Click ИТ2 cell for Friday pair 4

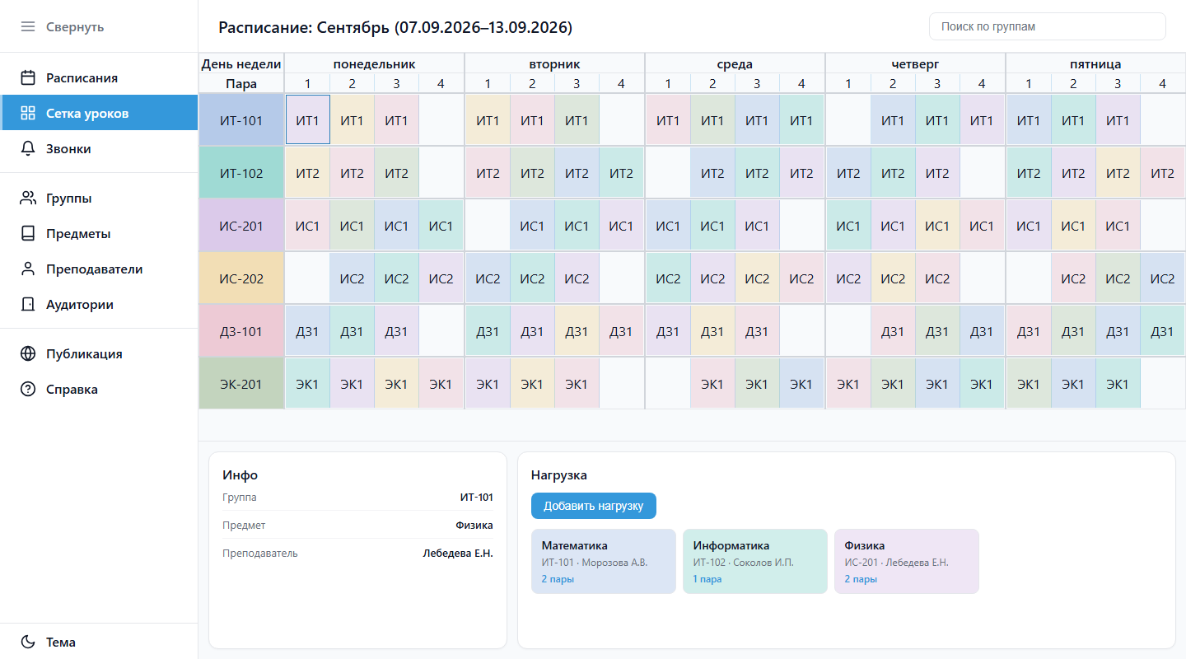(x=1162, y=173)
